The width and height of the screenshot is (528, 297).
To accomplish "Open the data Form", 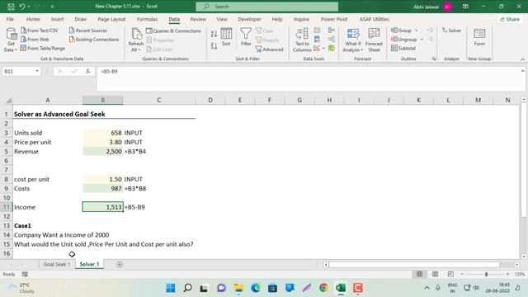I will [x=479, y=37].
